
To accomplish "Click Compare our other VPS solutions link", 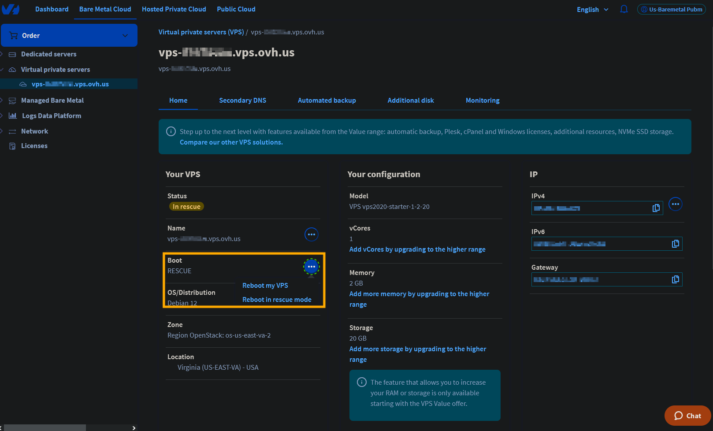I will (x=231, y=142).
